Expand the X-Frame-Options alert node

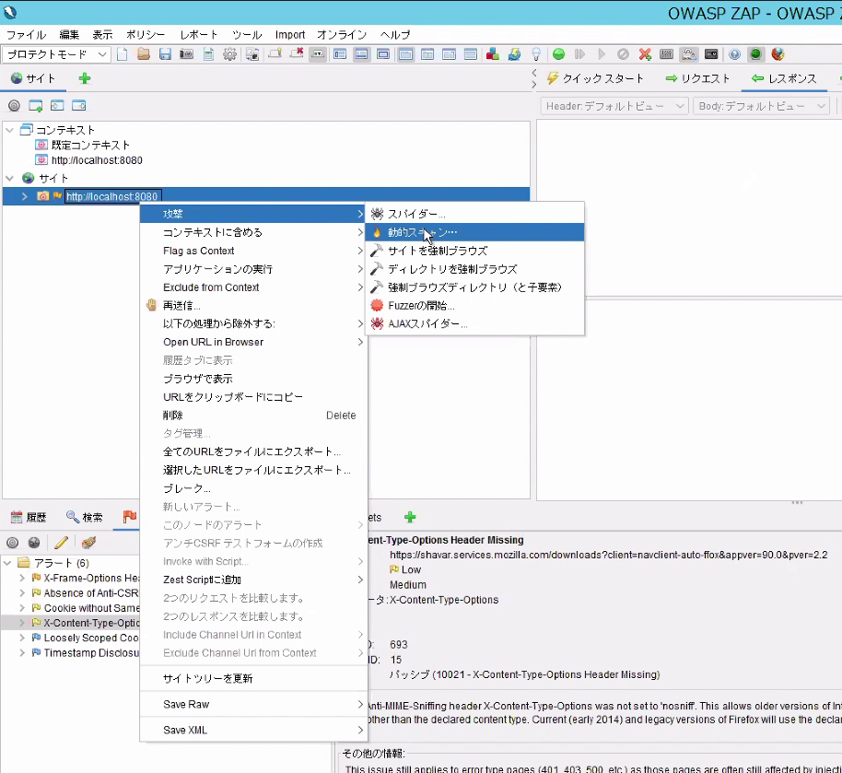(x=22, y=578)
